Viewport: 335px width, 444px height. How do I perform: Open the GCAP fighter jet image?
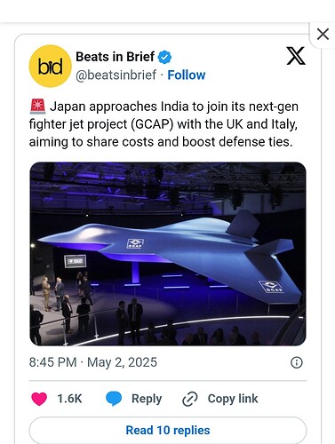tap(168, 254)
